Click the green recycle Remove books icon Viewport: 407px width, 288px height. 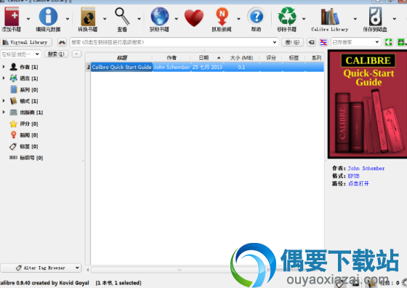tap(287, 16)
